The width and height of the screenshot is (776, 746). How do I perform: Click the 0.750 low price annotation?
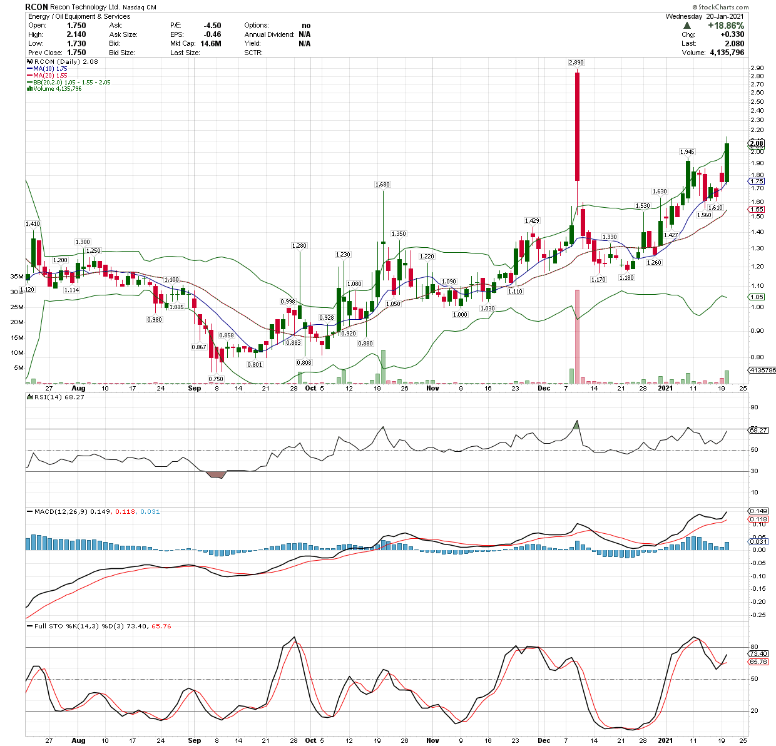(x=216, y=379)
